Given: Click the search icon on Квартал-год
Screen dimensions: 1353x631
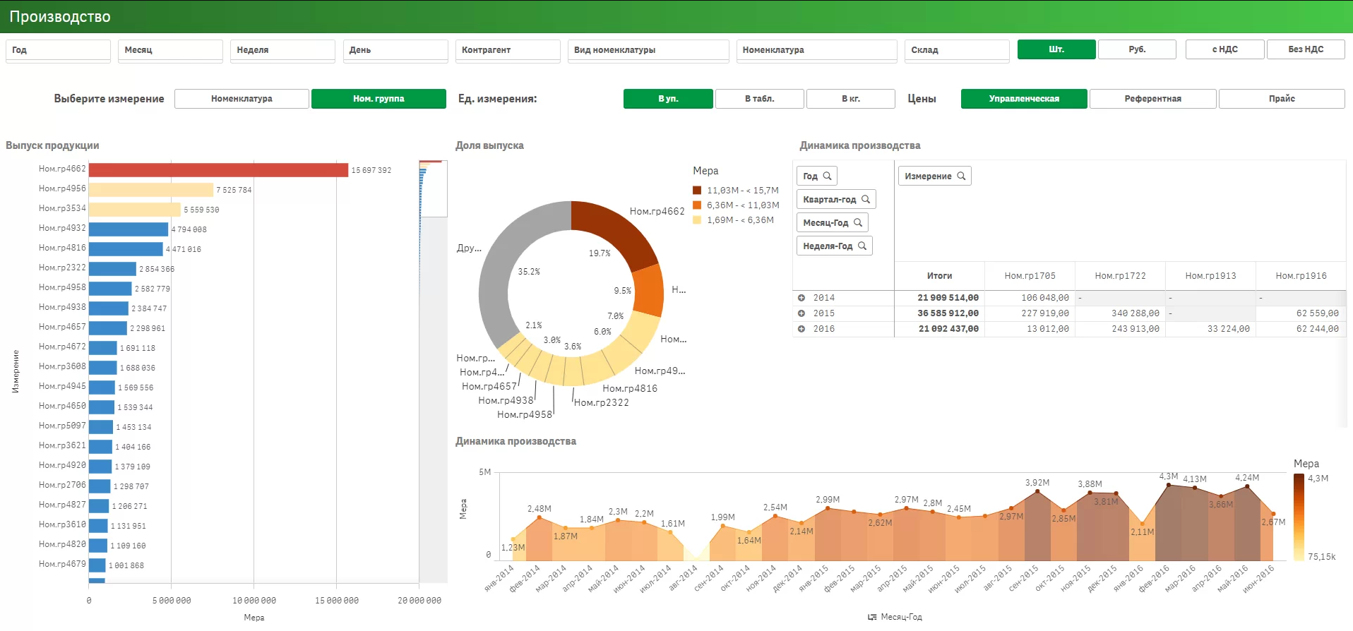Looking at the screenshot, I should tap(866, 200).
